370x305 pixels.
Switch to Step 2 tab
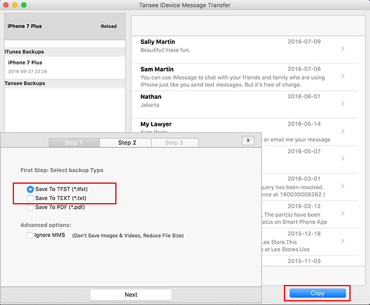point(126,142)
